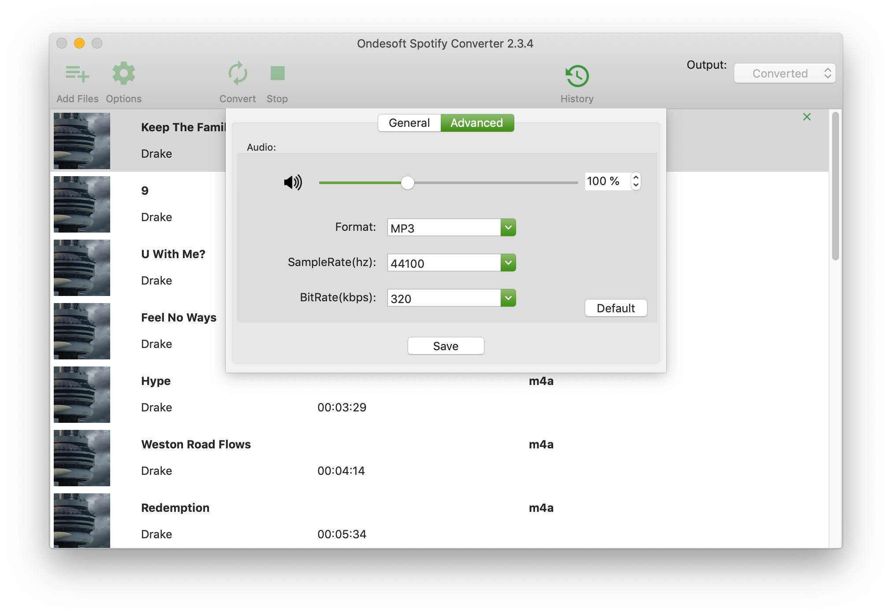Viewport: 892px width, 614px height.
Task: Expand the SampleRate 44100 dropdown
Action: 508,263
